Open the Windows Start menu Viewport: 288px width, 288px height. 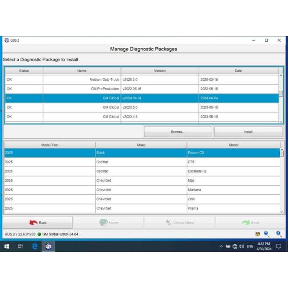7,246
